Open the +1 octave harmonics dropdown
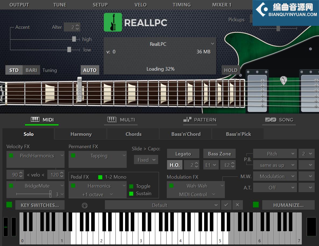The height and width of the screenshot is (246, 319). coord(98,195)
